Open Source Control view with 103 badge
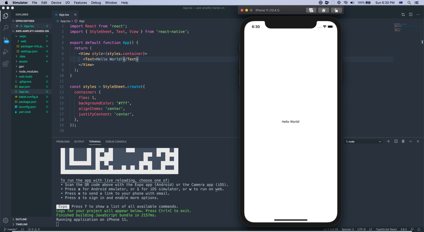Image resolution: width=424 pixels, height=232 pixels. click(x=6, y=40)
